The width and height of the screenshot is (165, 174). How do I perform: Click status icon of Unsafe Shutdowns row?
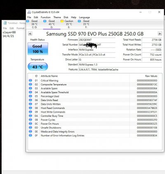tap(31, 128)
